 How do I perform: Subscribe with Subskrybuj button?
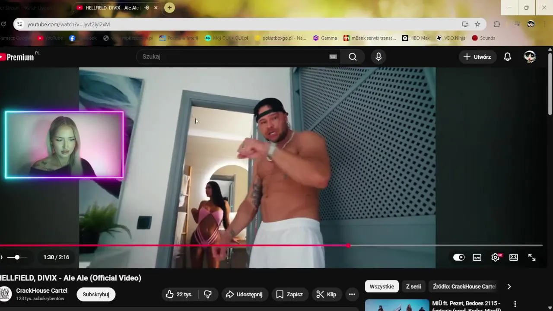click(x=96, y=295)
